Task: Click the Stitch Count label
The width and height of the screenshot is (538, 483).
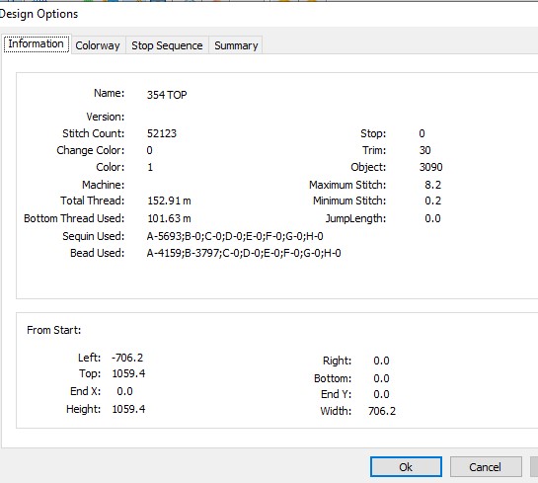Action: 94,133
